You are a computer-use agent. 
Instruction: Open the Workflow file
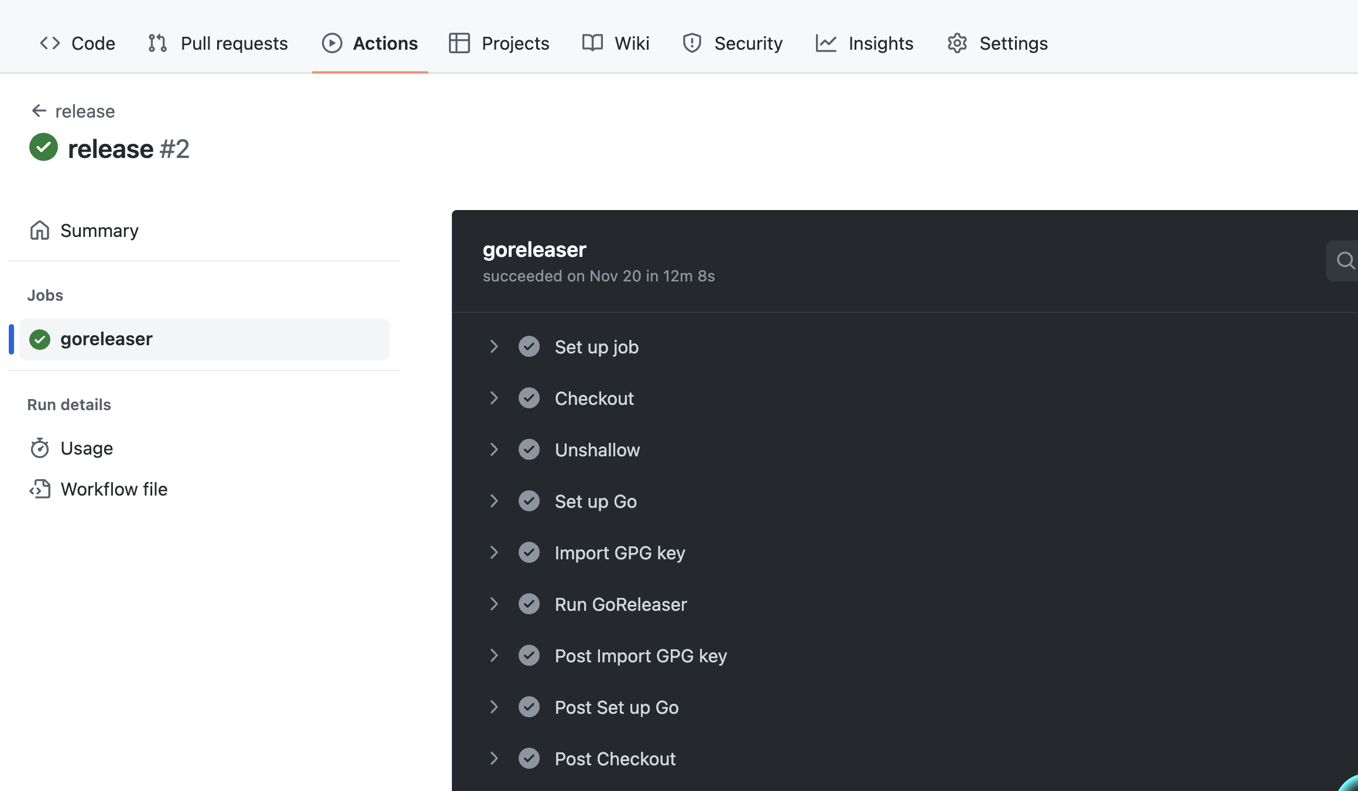coord(204,489)
